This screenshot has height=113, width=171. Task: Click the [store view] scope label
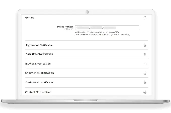68,29
